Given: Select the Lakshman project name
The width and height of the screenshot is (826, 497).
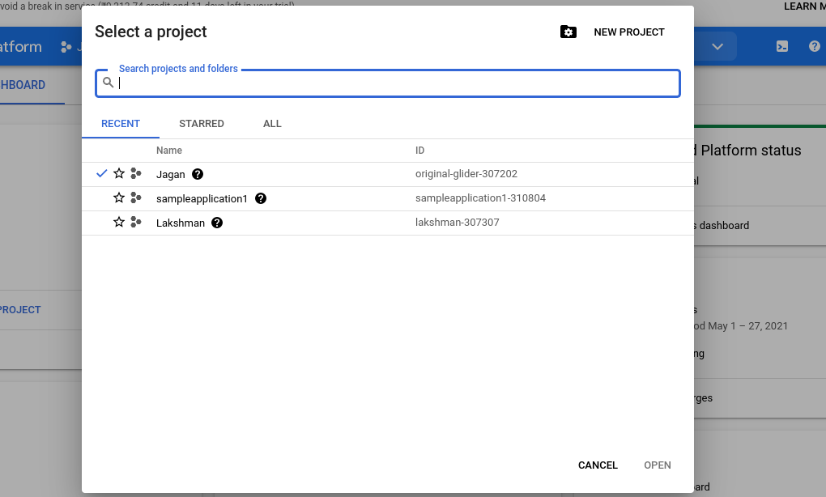Looking at the screenshot, I should pos(181,223).
